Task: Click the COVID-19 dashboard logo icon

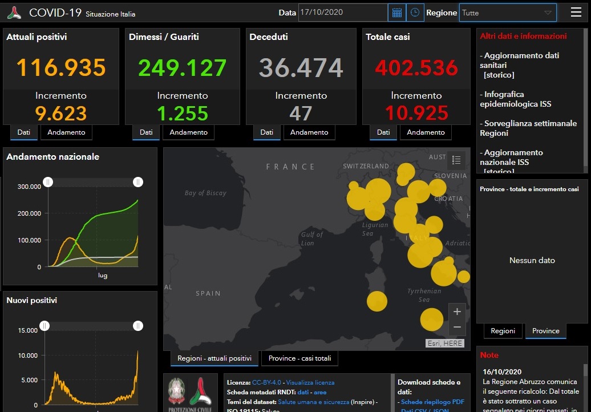Action: click(x=14, y=13)
